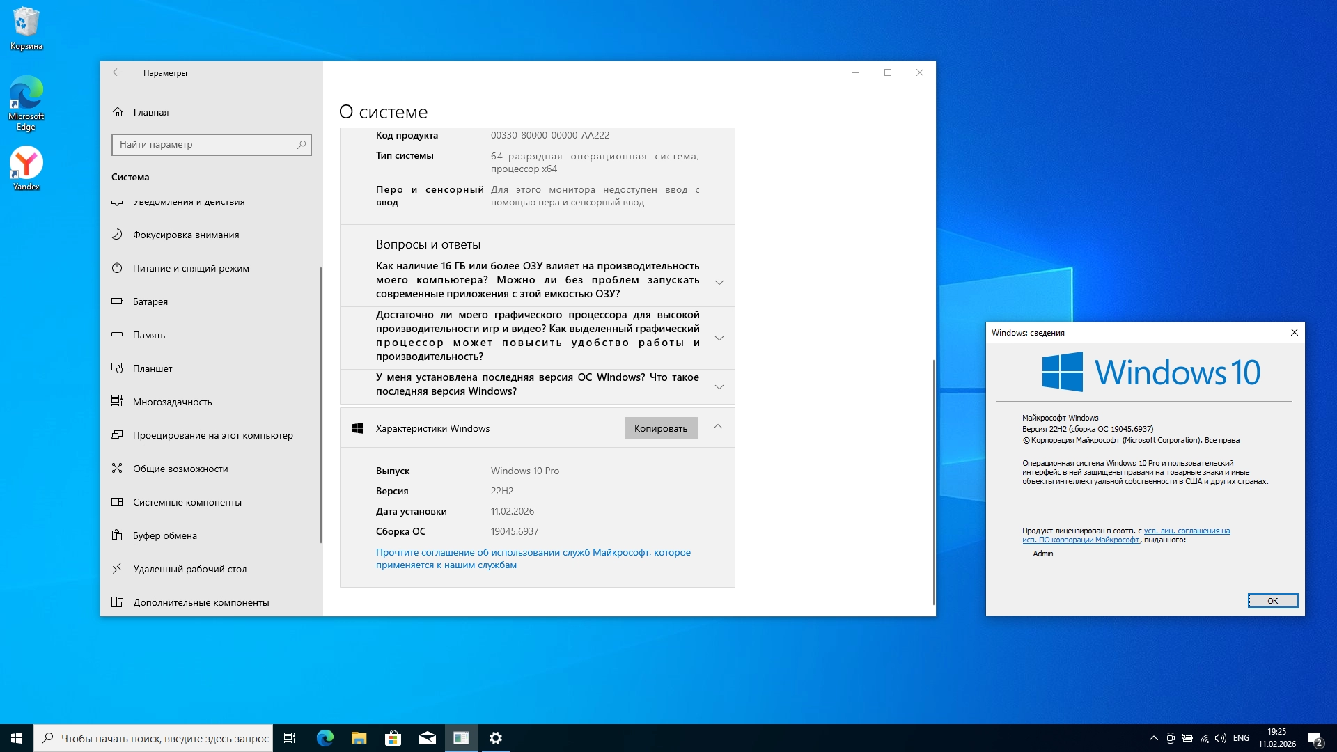The width and height of the screenshot is (1337, 752).
Task: Open Питание и спящий режим page
Action: tap(190, 268)
